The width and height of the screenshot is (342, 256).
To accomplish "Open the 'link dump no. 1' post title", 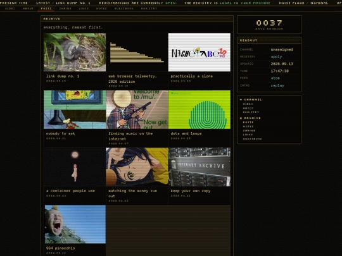I will [x=63, y=76].
